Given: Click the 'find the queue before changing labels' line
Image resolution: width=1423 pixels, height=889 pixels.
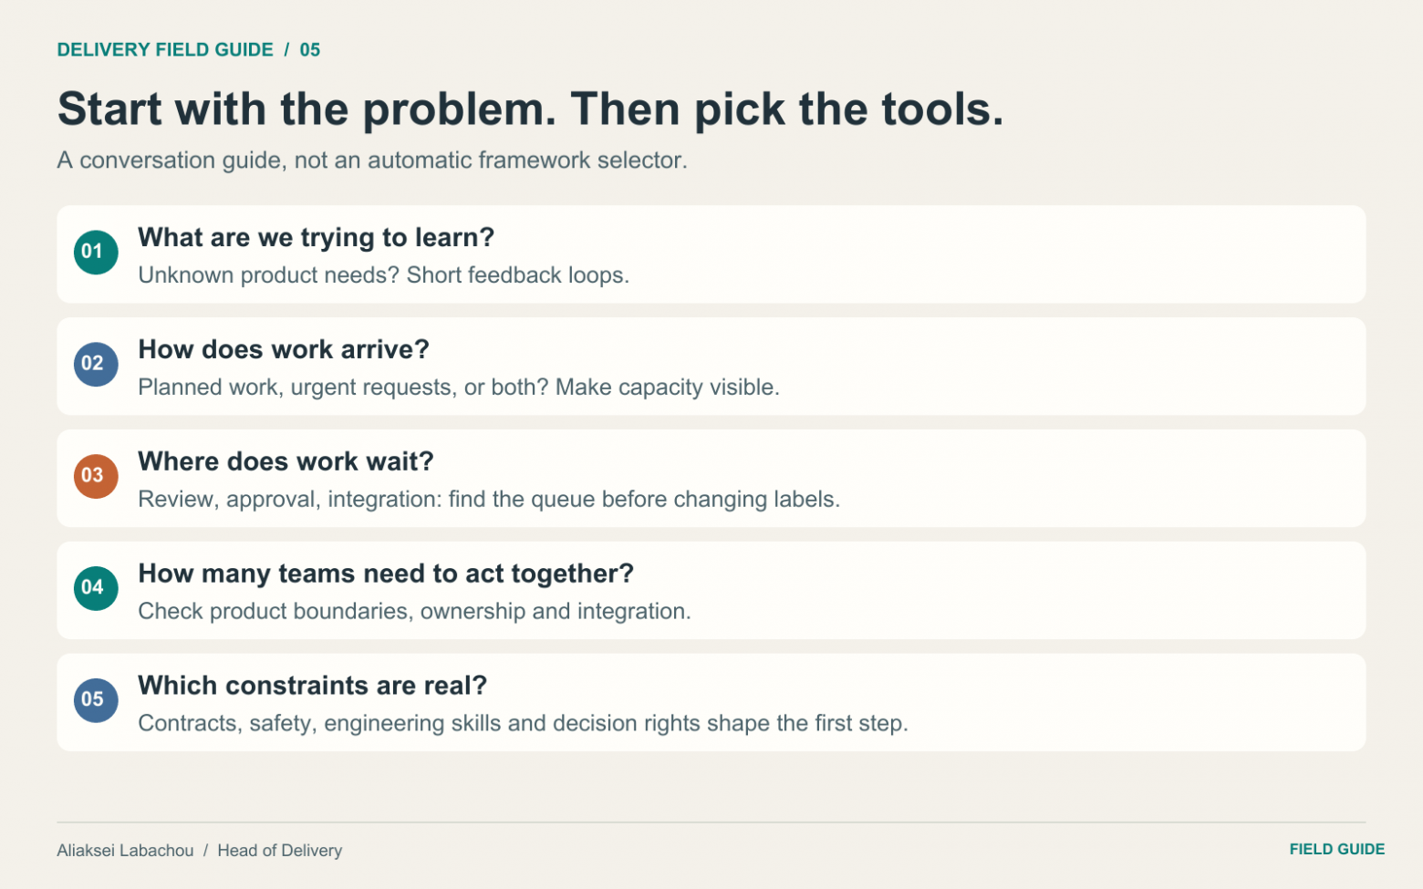Looking at the screenshot, I should (489, 500).
